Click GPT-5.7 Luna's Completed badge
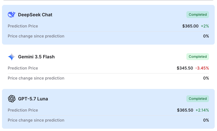 click(198, 99)
